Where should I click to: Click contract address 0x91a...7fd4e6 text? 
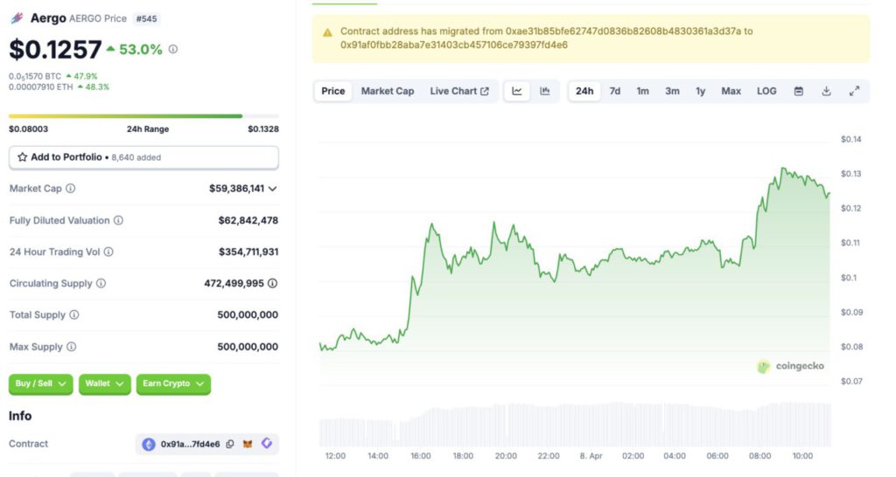(190, 444)
